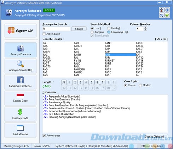Filter results to length 5

pos(92,82)
